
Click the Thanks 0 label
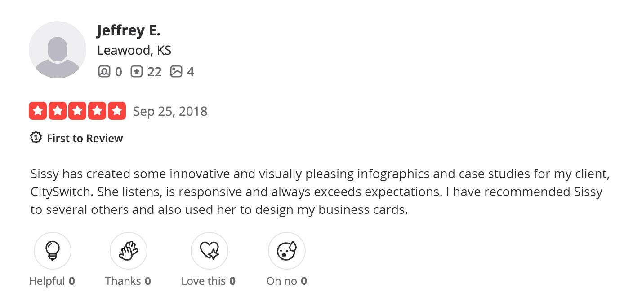point(128,281)
